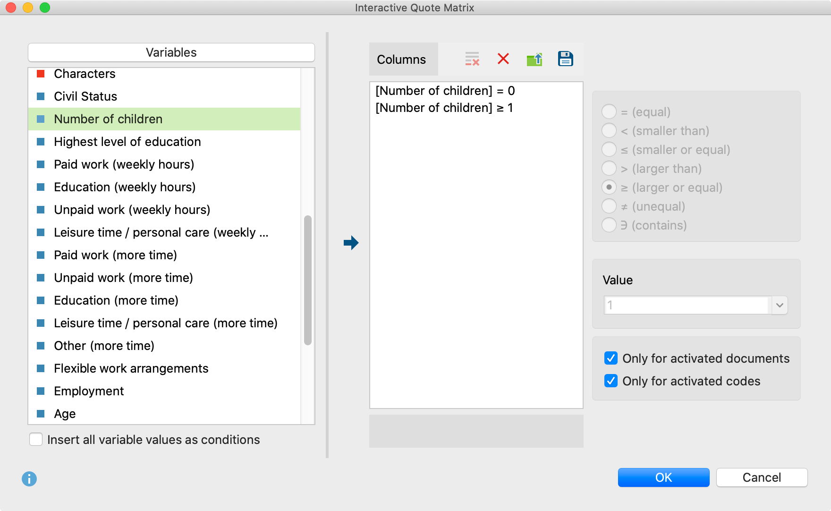Viewport: 831px width, 511px height.
Task: Click into the Value input field
Action: [687, 305]
